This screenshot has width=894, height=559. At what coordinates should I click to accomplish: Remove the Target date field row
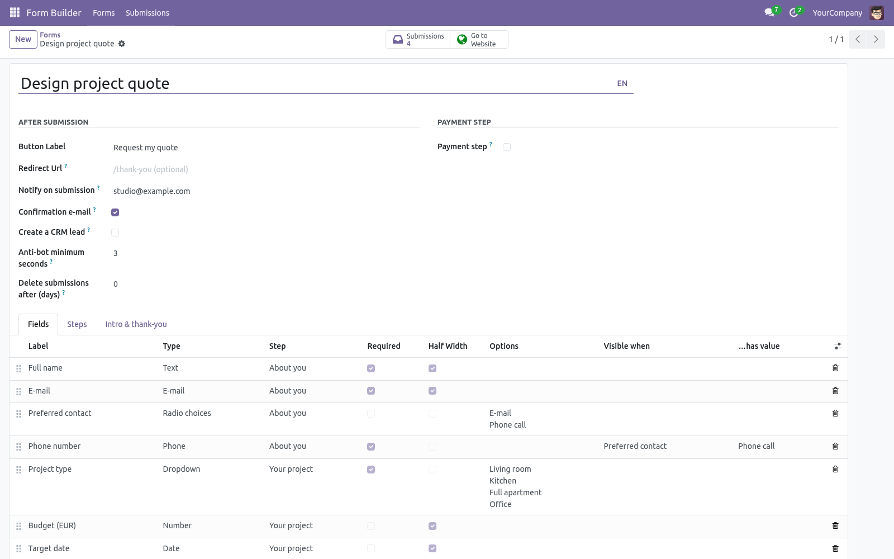[x=835, y=548]
